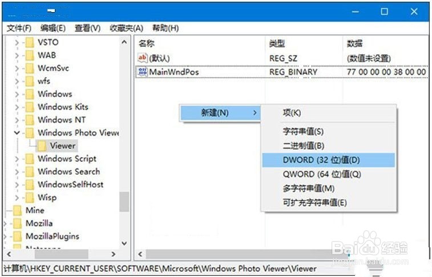
Task: Click the (默认) string value icon
Action: [x=143, y=58]
